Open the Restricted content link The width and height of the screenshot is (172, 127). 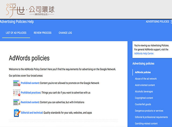point(30,102)
